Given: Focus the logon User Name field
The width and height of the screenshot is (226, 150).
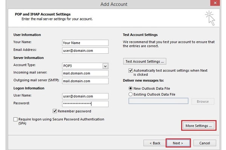Looking at the screenshot, I should [x=85, y=96].
